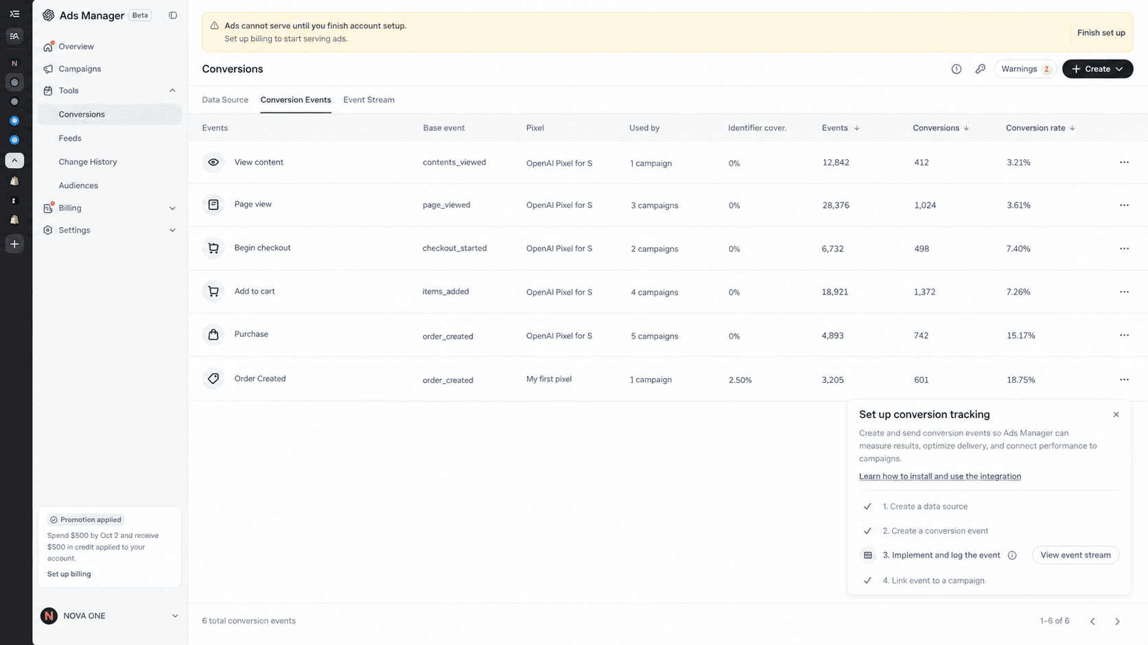Switch to the Data Source tab

[225, 99]
